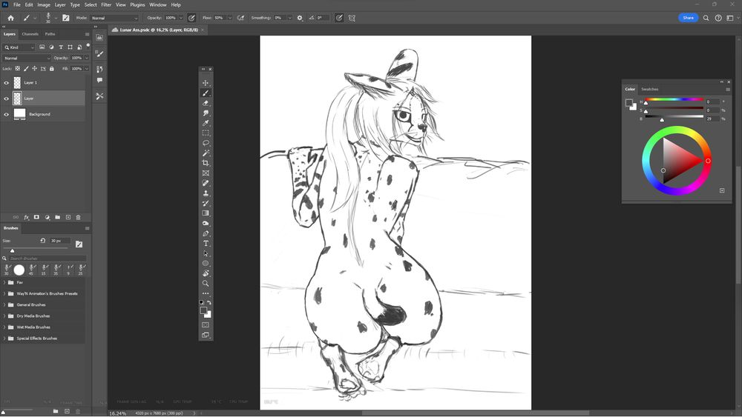This screenshot has width=742, height=417.
Task: Toggle pressure for opacity in options bar
Action: point(191,18)
